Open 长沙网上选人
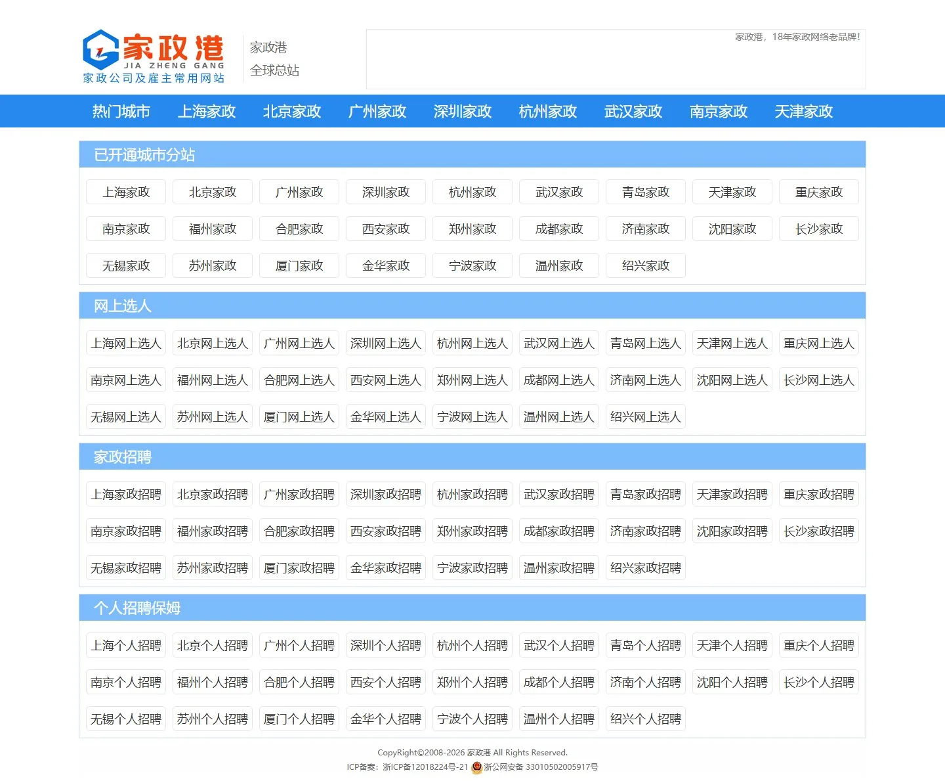Image resolution: width=945 pixels, height=781 pixels. click(819, 380)
